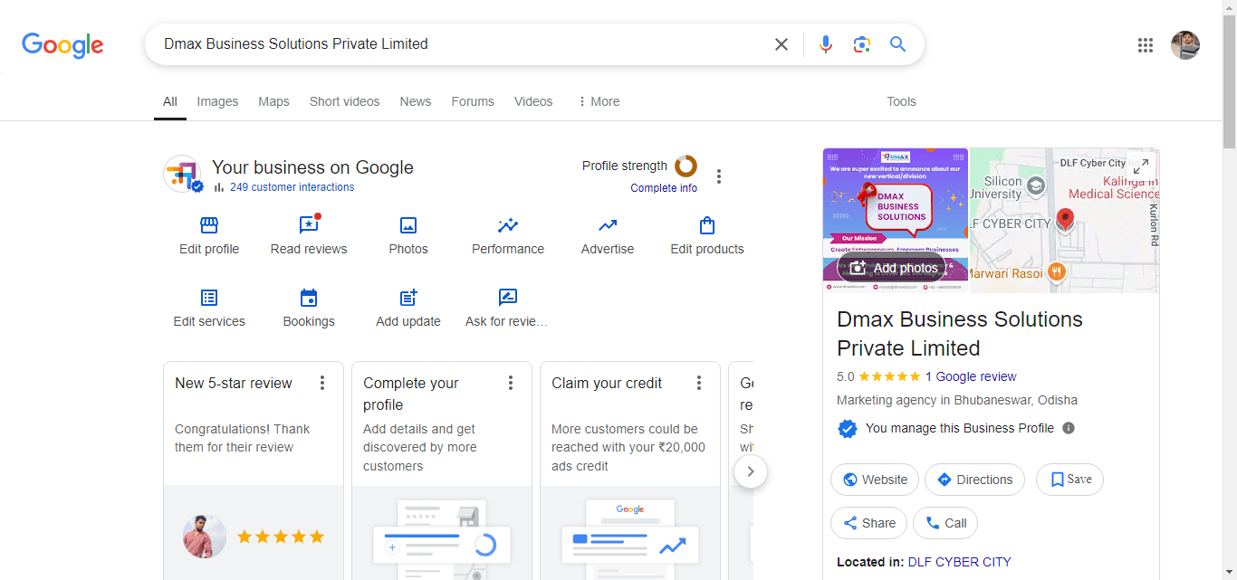Start voice search with microphone icon
The width and height of the screenshot is (1237, 580).
[825, 44]
